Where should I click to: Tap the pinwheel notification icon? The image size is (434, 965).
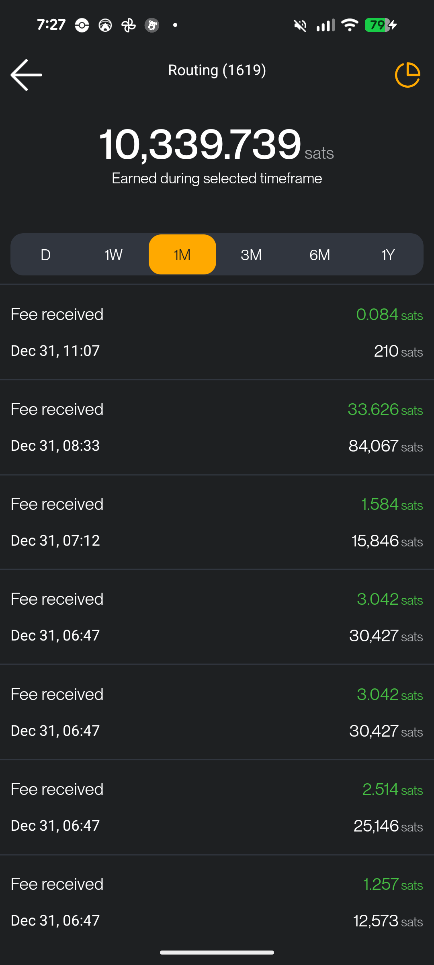coord(129,25)
